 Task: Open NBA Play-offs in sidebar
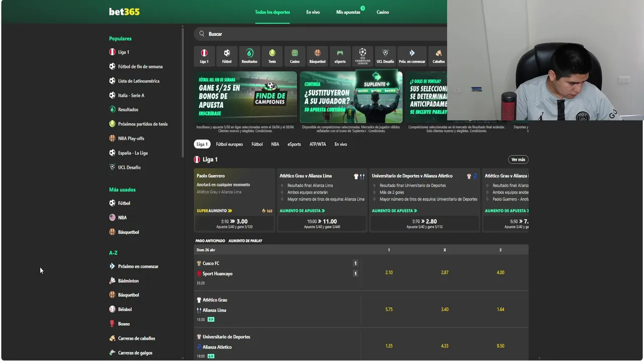pyautogui.click(x=127, y=138)
